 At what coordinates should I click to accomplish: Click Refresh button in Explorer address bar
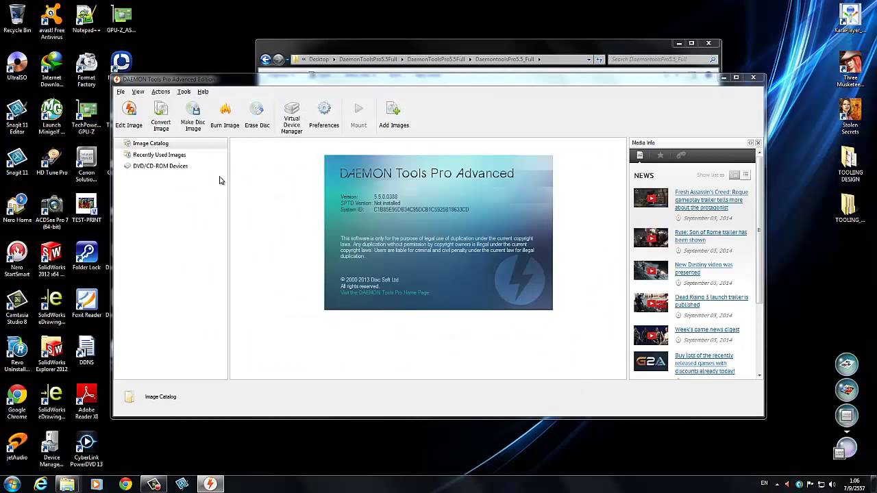[600, 60]
